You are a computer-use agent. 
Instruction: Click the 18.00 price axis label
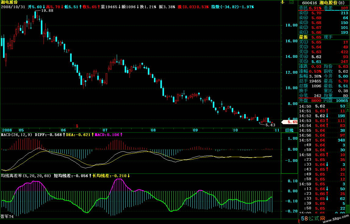coord(291,25)
